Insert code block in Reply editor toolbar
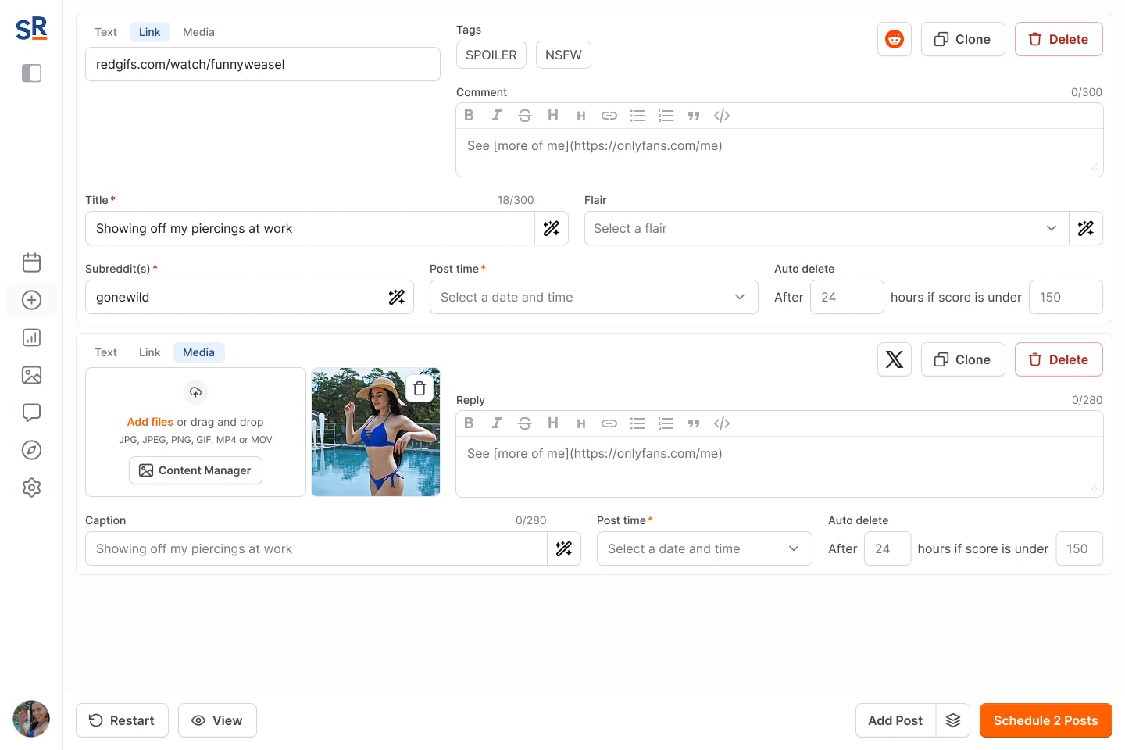Viewport: 1125px width, 750px height. 722,423
